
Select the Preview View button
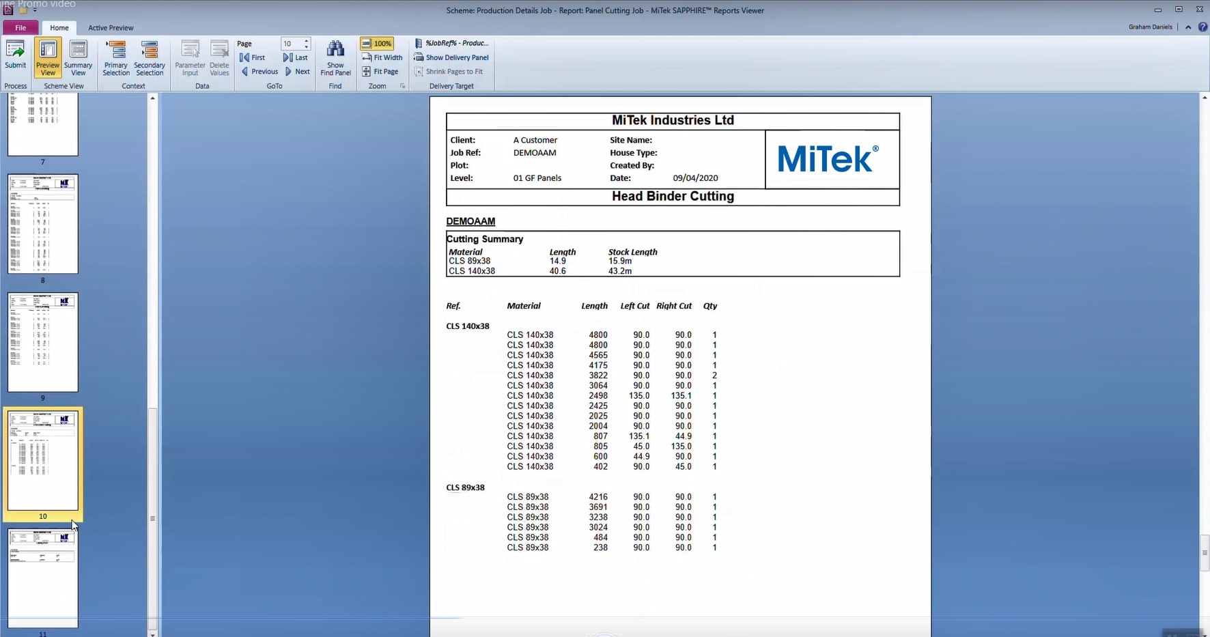tap(48, 58)
